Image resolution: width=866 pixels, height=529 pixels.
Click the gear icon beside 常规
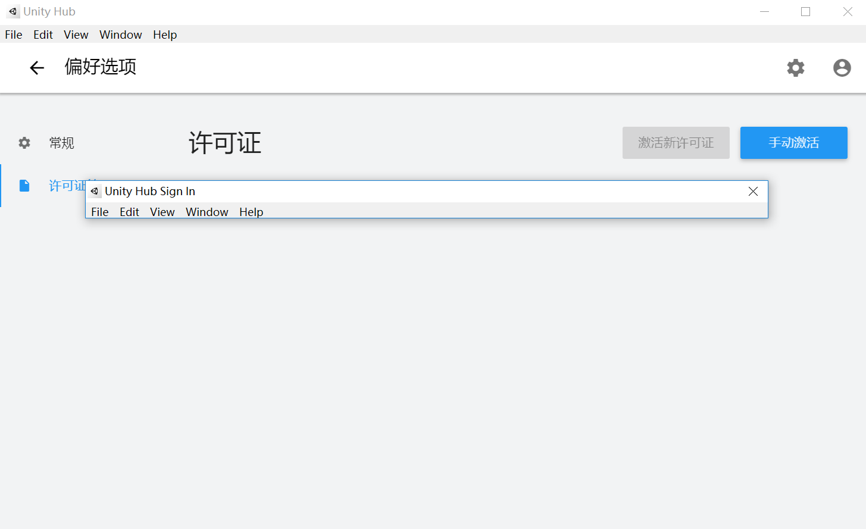[x=24, y=143]
